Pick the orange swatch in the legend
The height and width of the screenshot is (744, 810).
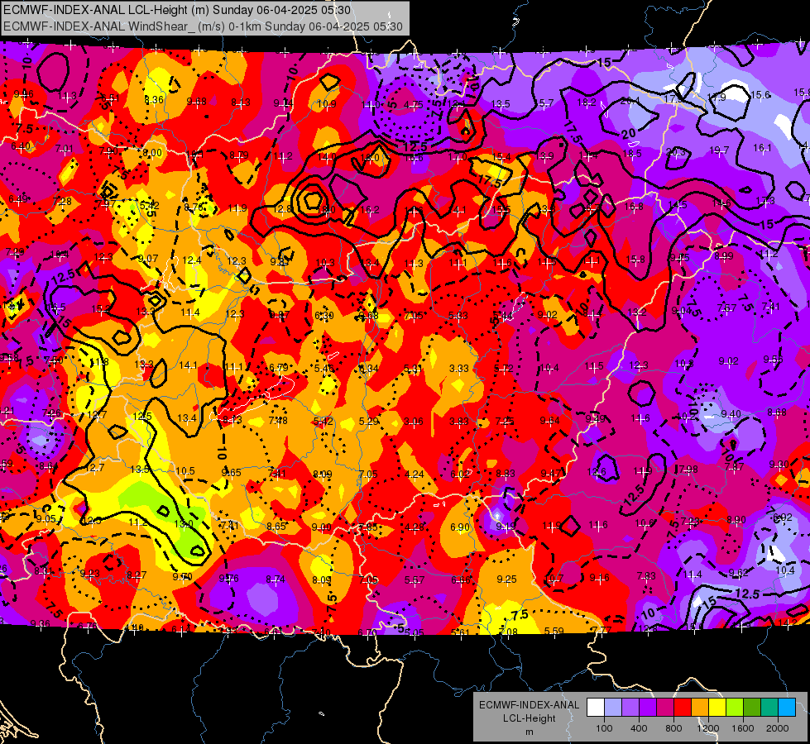[700, 708]
